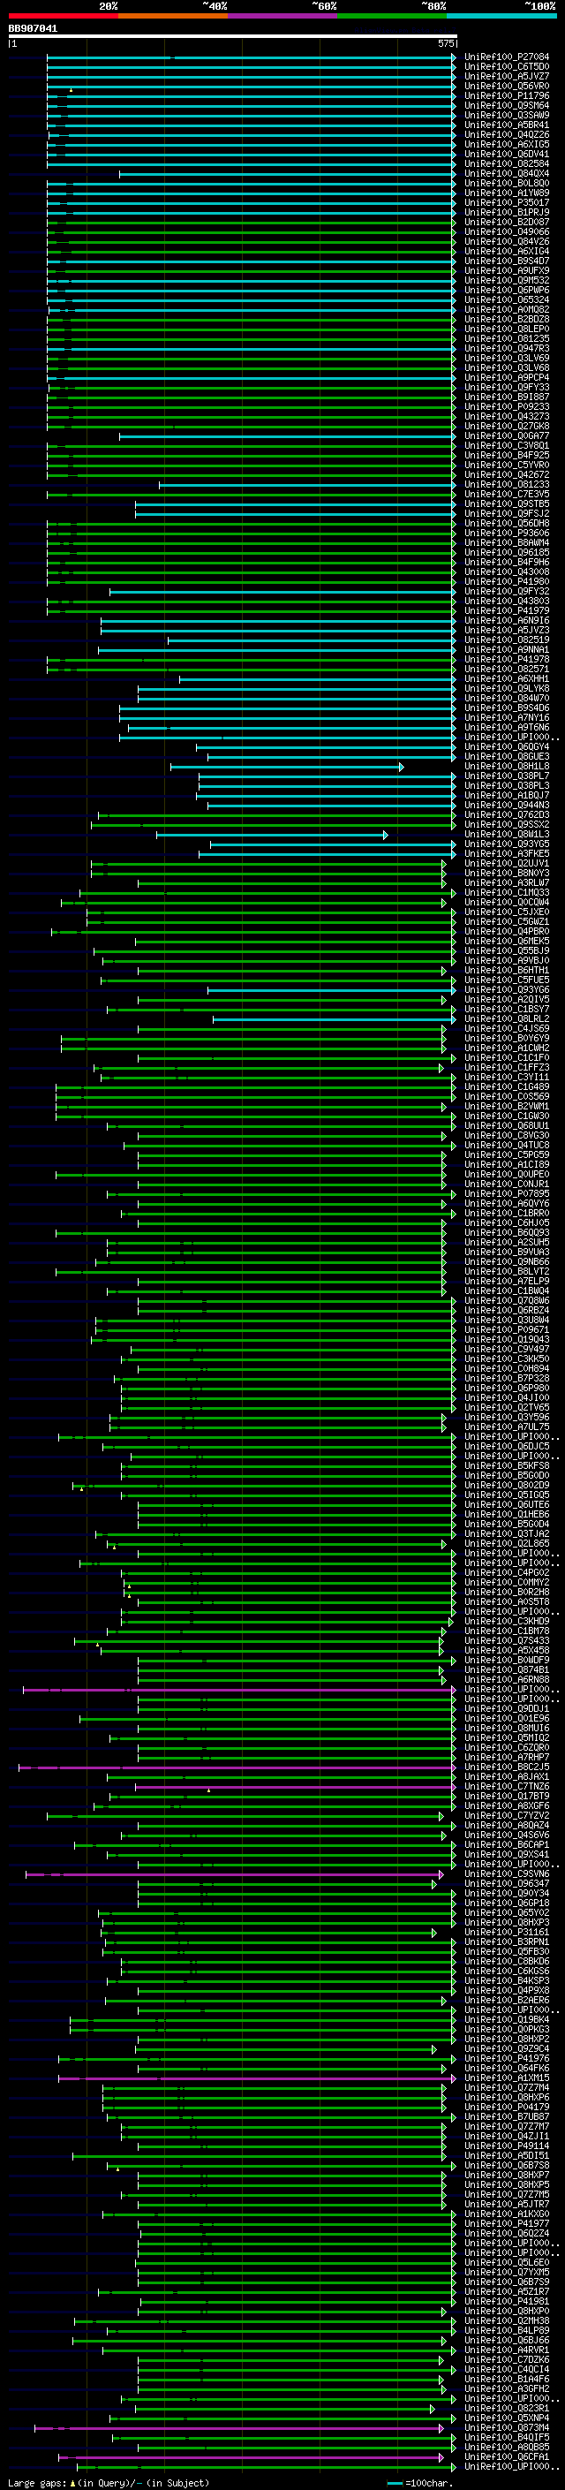Click label UniRef100_Q84V26

point(507,242)
